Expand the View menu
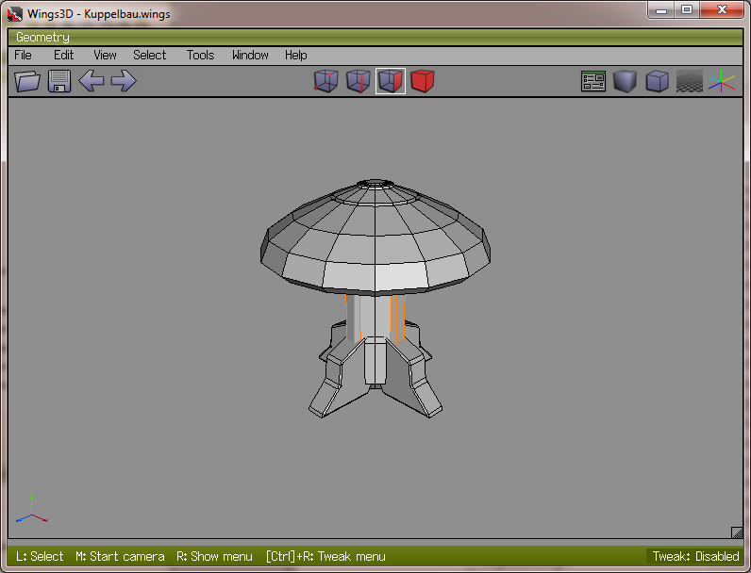The height and width of the screenshot is (573, 751). pyautogui.click(x=105, y=55)
